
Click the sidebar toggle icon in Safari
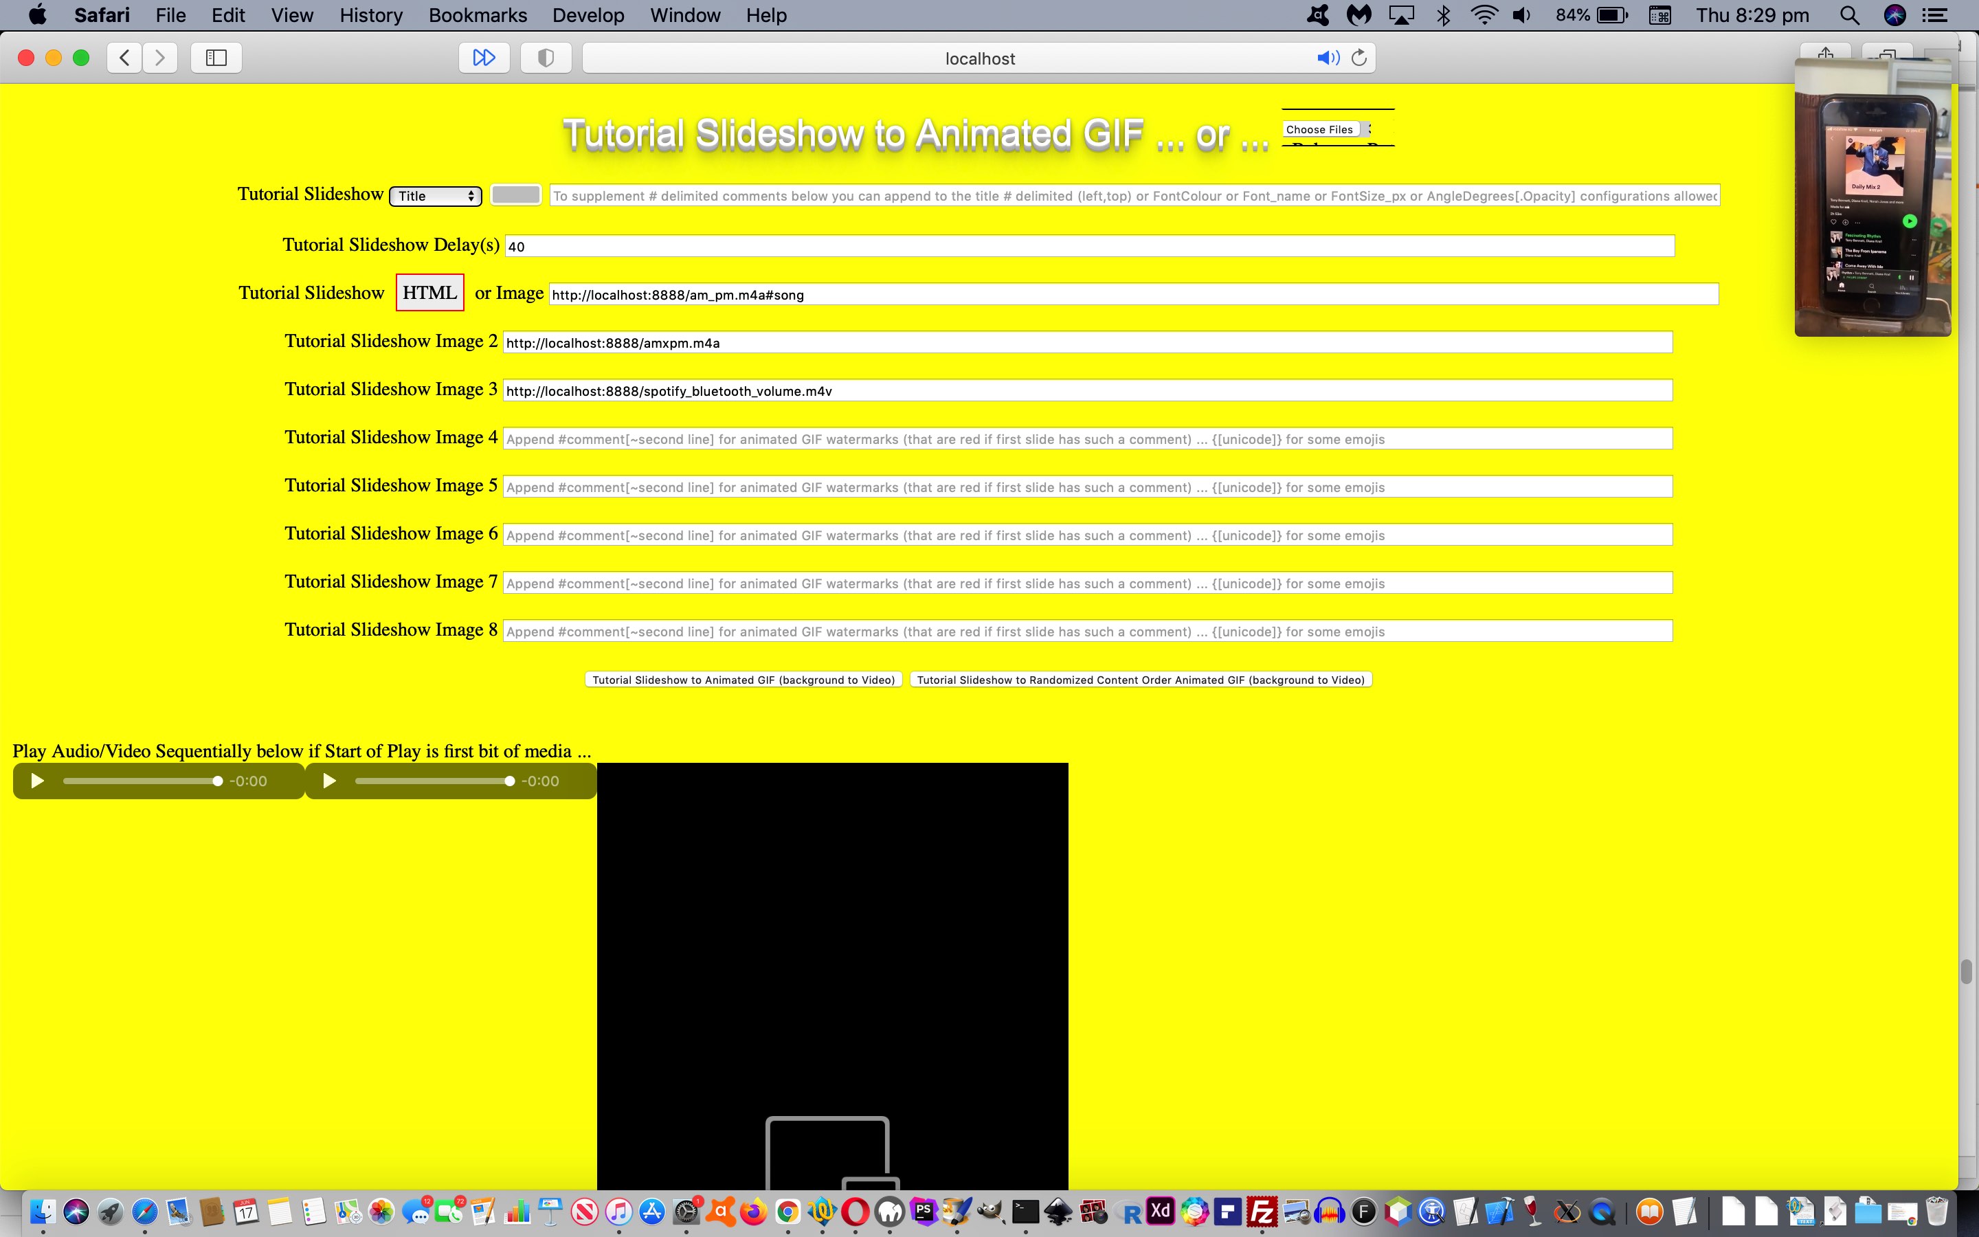coord(215,57)
